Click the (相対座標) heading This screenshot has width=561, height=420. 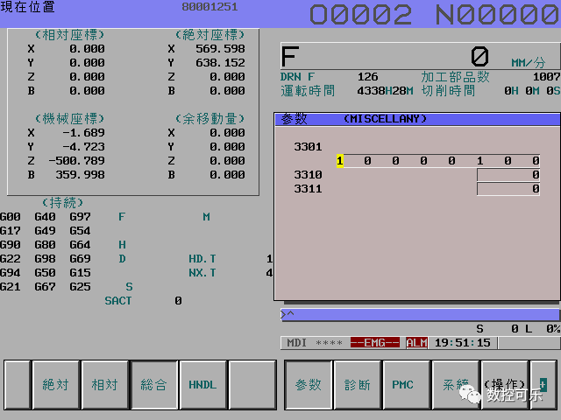point(70,35)
